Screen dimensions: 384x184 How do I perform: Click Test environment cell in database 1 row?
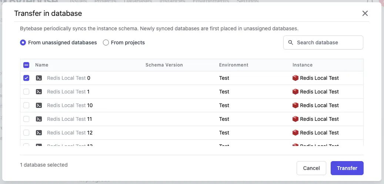[x=224, y=92]
